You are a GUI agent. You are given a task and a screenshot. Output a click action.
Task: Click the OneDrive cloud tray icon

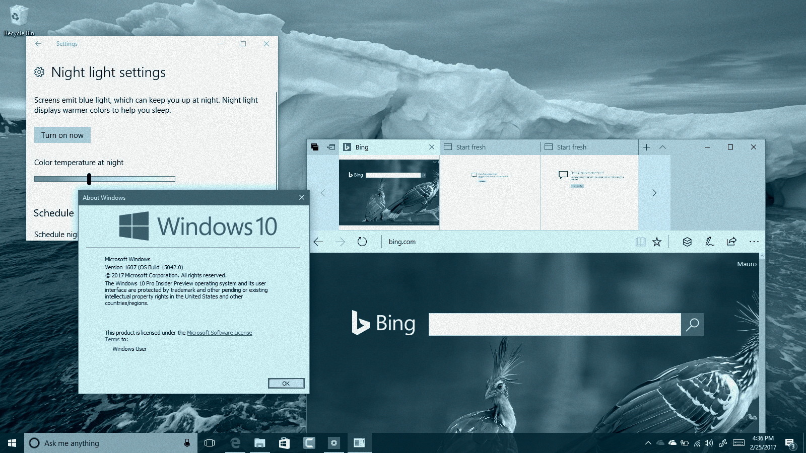pos(672,443)
